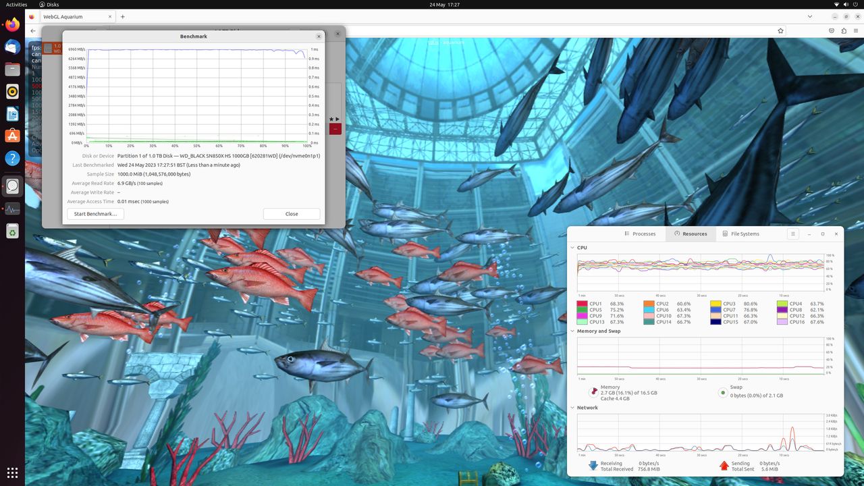Open Rhythmbox from the dock

pyautogui.click(x=12, y=91)
